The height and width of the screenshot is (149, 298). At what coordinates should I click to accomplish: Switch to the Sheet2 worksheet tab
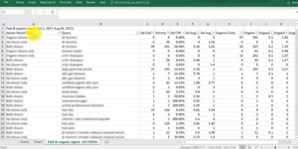pos(25,142)
